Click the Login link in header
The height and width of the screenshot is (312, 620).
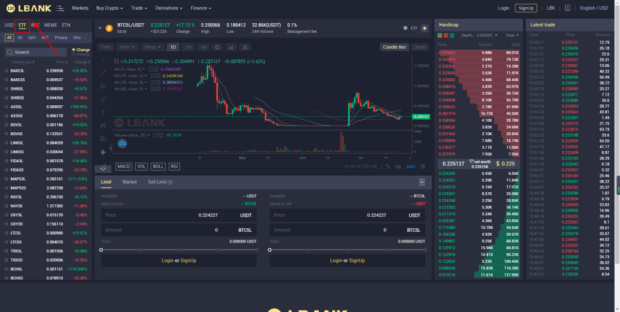(503, 8)
